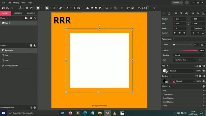The width and height of the screenshot is (206, 116).
Task: Select the Text tool
Action: click(x=74, y=8)
